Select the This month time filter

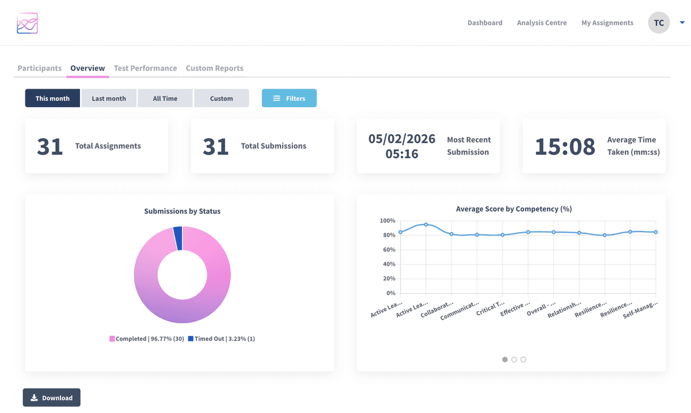[52, 98]
